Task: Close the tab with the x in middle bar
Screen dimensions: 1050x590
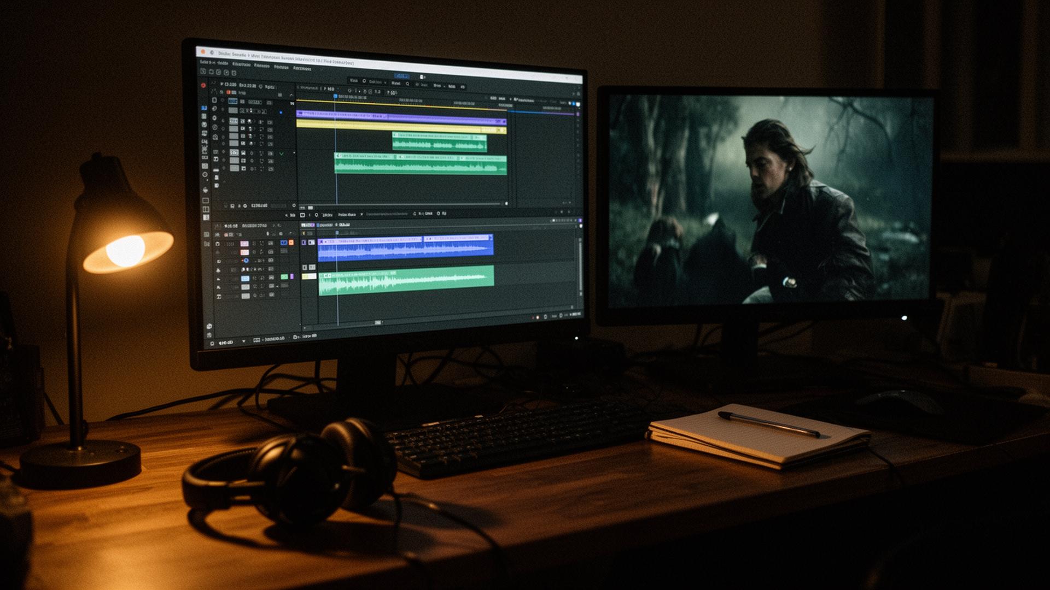Action: click(361, 215)
